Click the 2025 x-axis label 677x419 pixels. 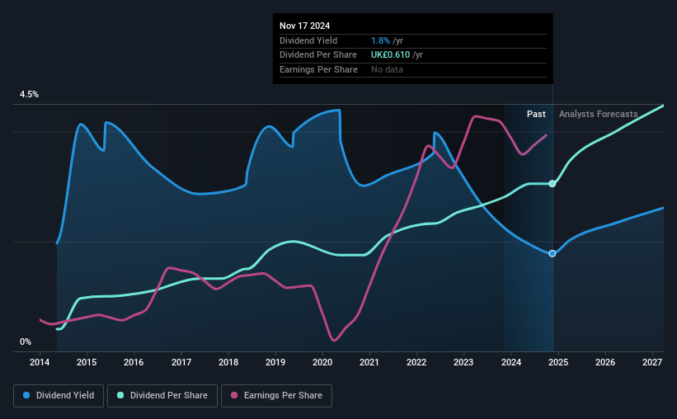(557, 362)
